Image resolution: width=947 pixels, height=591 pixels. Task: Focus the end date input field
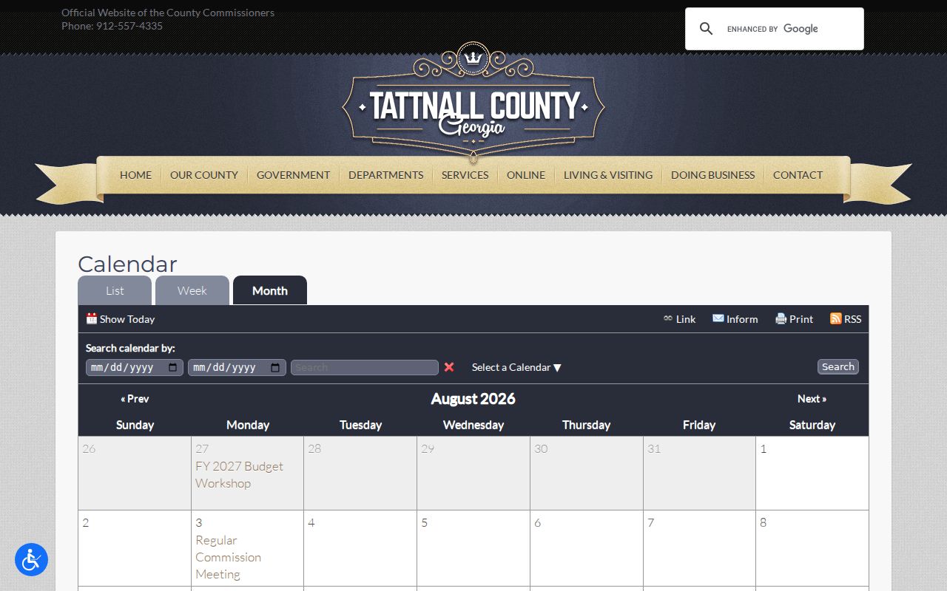tap(237, 367)
